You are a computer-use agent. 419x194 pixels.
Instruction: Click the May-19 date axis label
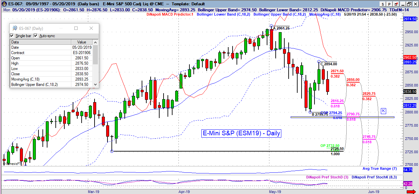point(275,192)
